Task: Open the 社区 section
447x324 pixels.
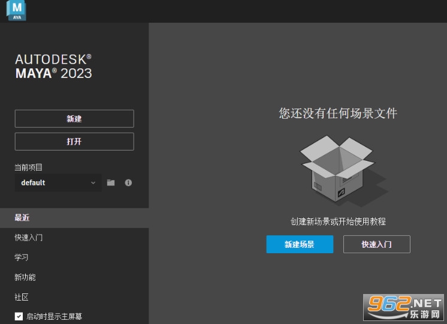Action: tap(74, 297)
